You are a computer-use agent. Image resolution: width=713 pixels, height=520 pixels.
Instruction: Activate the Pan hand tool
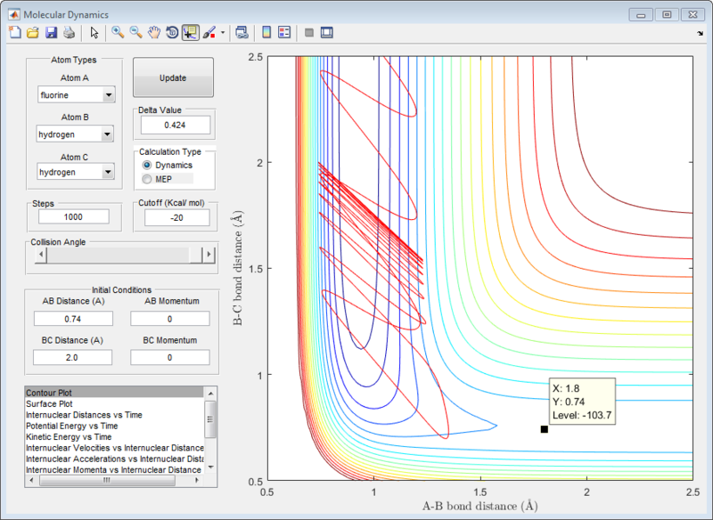pos(153,33)
